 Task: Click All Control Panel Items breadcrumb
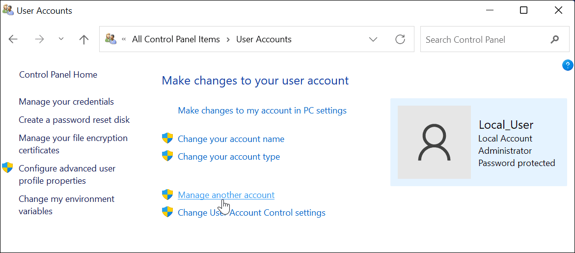[176, 39]
